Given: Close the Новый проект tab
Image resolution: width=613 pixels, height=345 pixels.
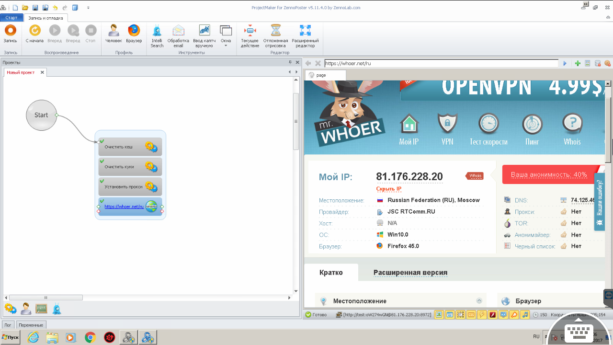Looking at the screenshot, I should (x=42, y=72).
